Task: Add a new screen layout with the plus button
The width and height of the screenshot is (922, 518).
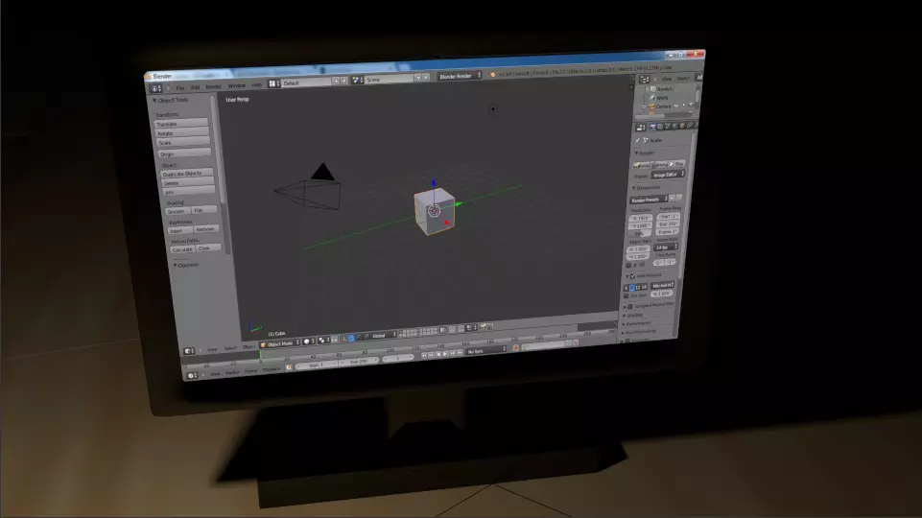Action: (x=336, y=81)
